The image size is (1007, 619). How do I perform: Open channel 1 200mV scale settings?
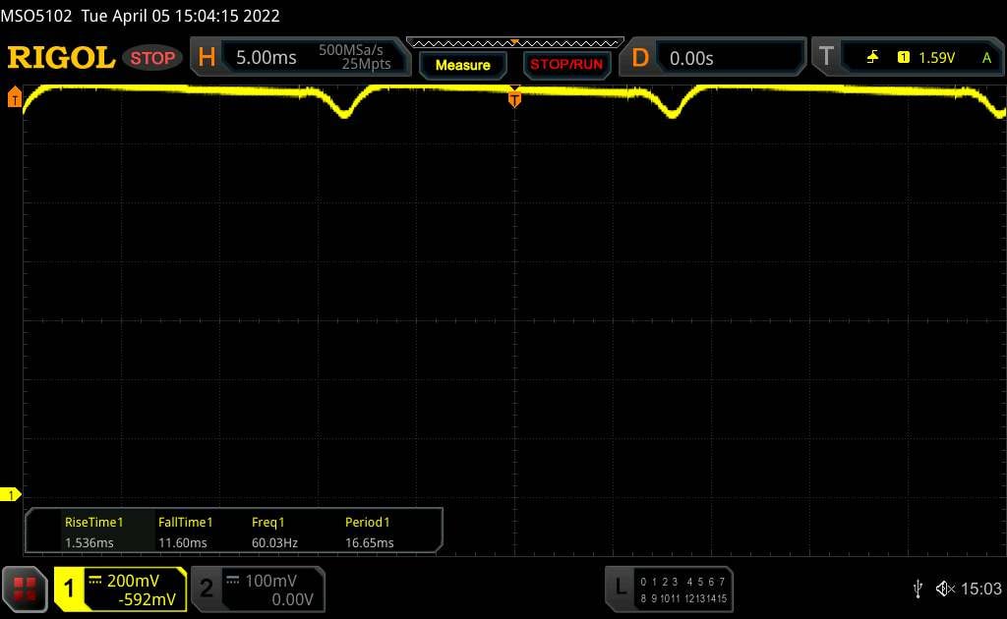(x=133, y=581)
